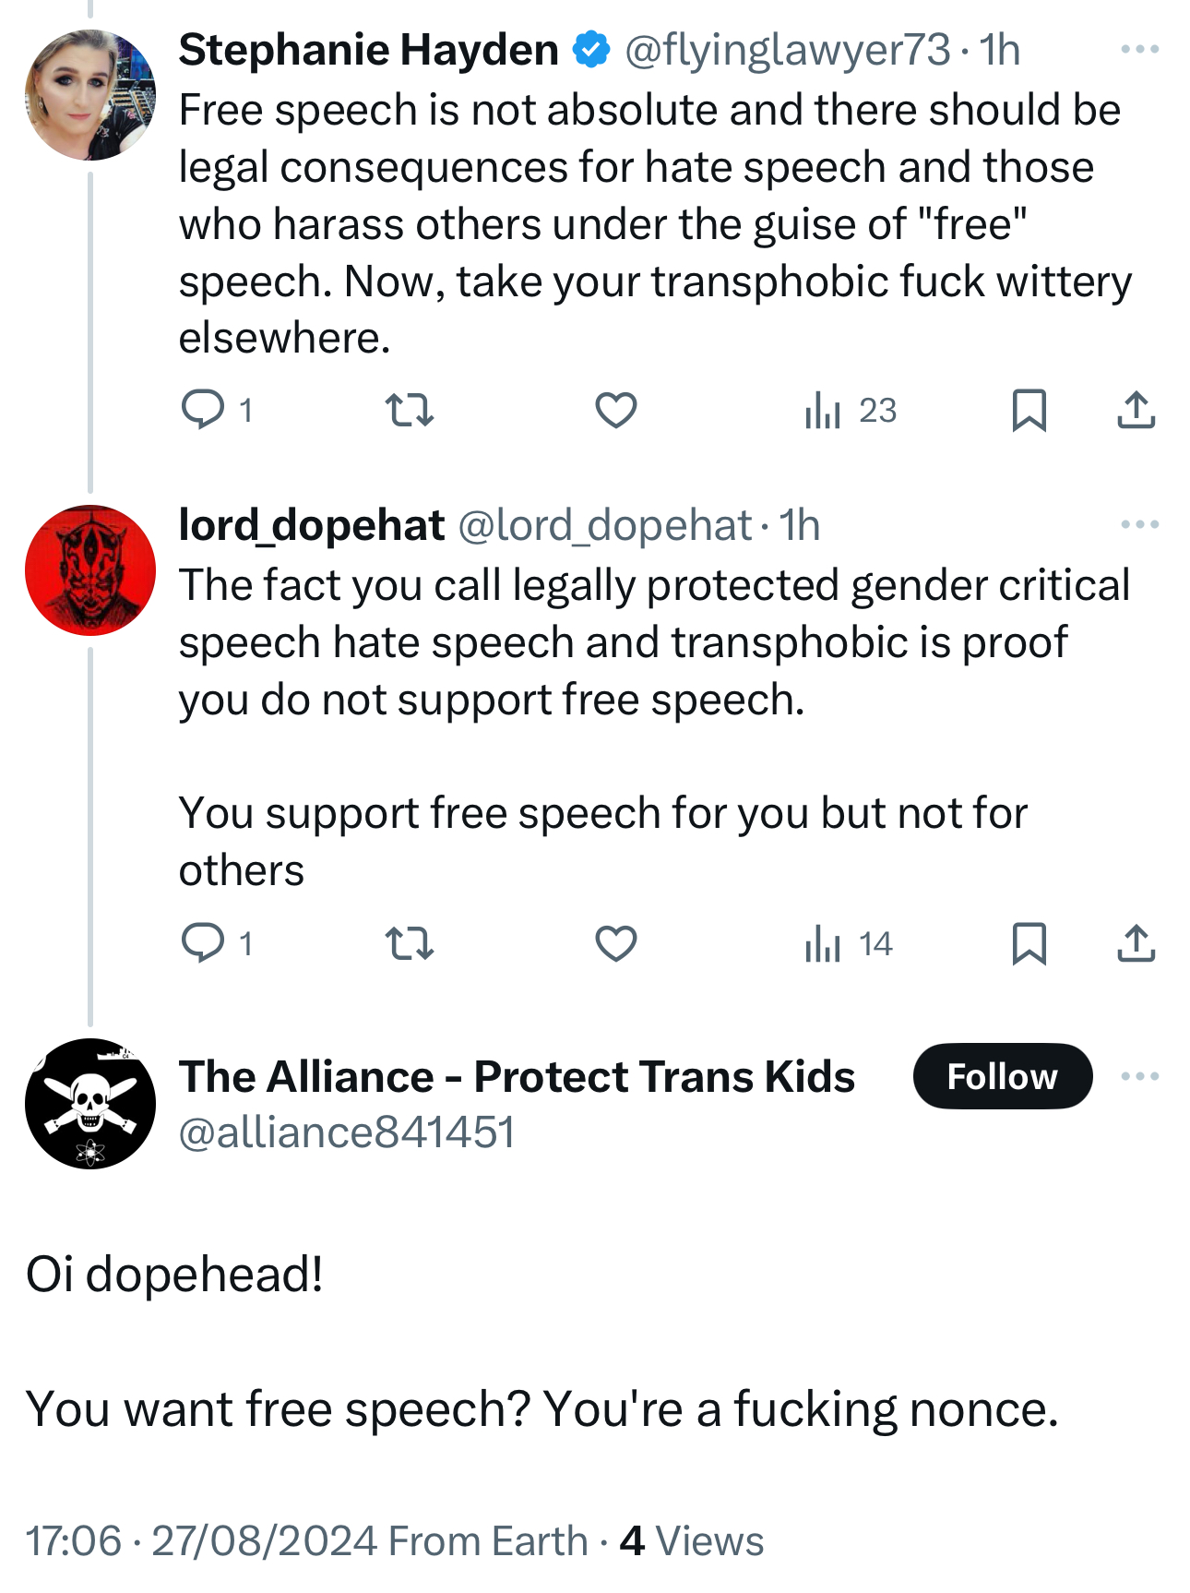Screen dimensions: 1190x1593
Task: Follow The Alliance - Protect Trans Kids
Action: 1002,1076
